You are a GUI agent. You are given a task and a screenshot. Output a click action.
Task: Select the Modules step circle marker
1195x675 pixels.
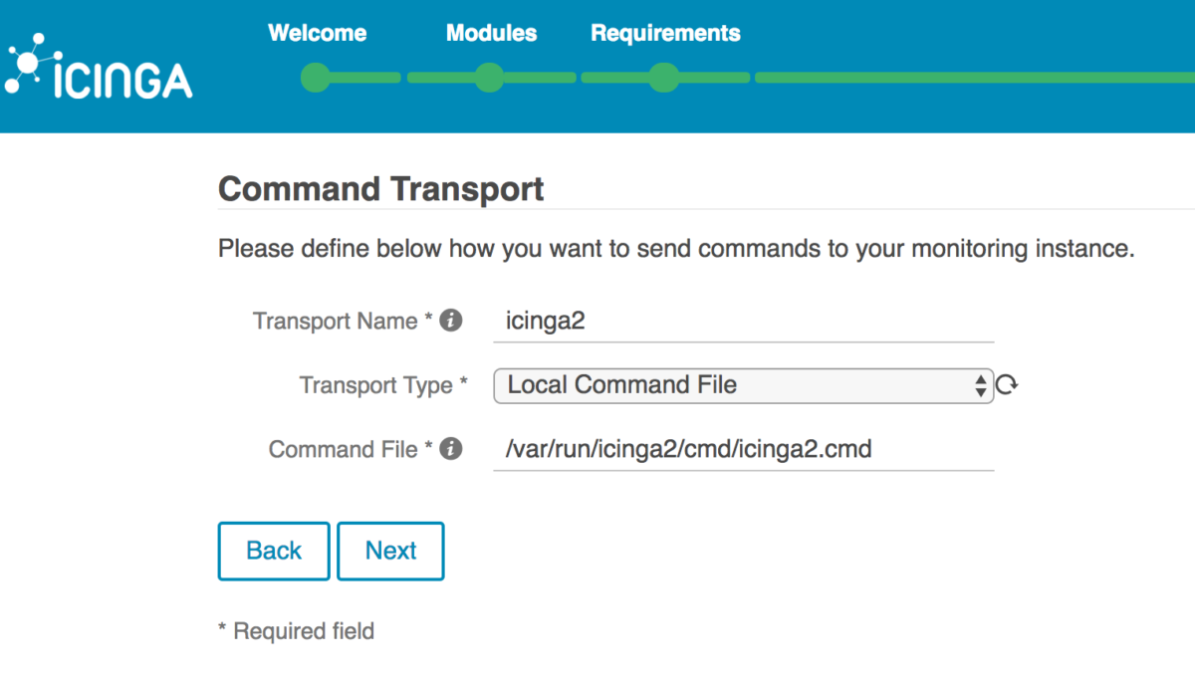point(489,77)
